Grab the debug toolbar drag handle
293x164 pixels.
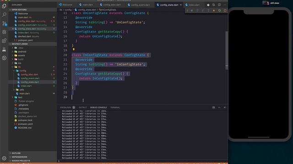(x=187, y=10)
